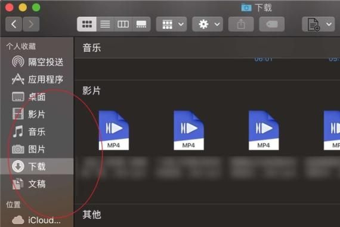Click the 个人收藏 sidebar section title
340x227 pixels.
click(21, 46)
